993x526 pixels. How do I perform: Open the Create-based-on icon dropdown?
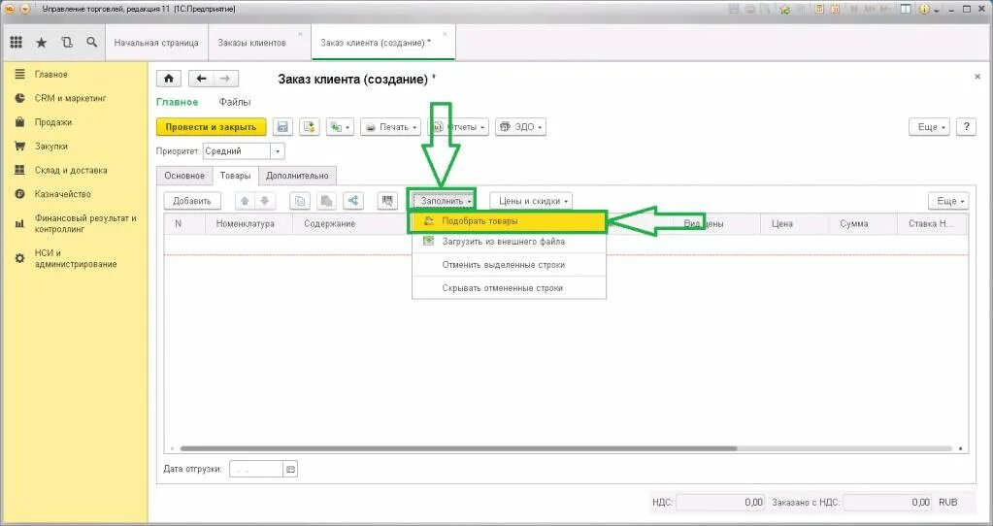point(340,126)
